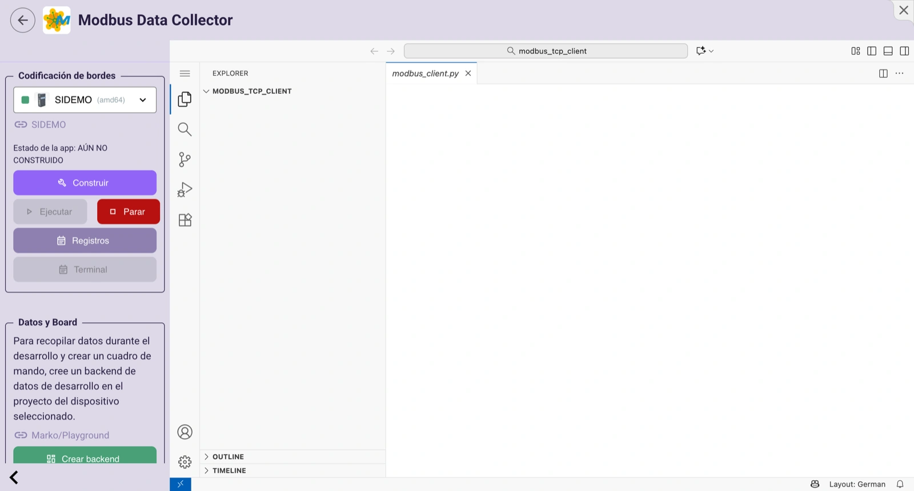Open the Source Control view
Image resolution: width=914 pixels, height=491 pixels.
click(x=185, y=159)
